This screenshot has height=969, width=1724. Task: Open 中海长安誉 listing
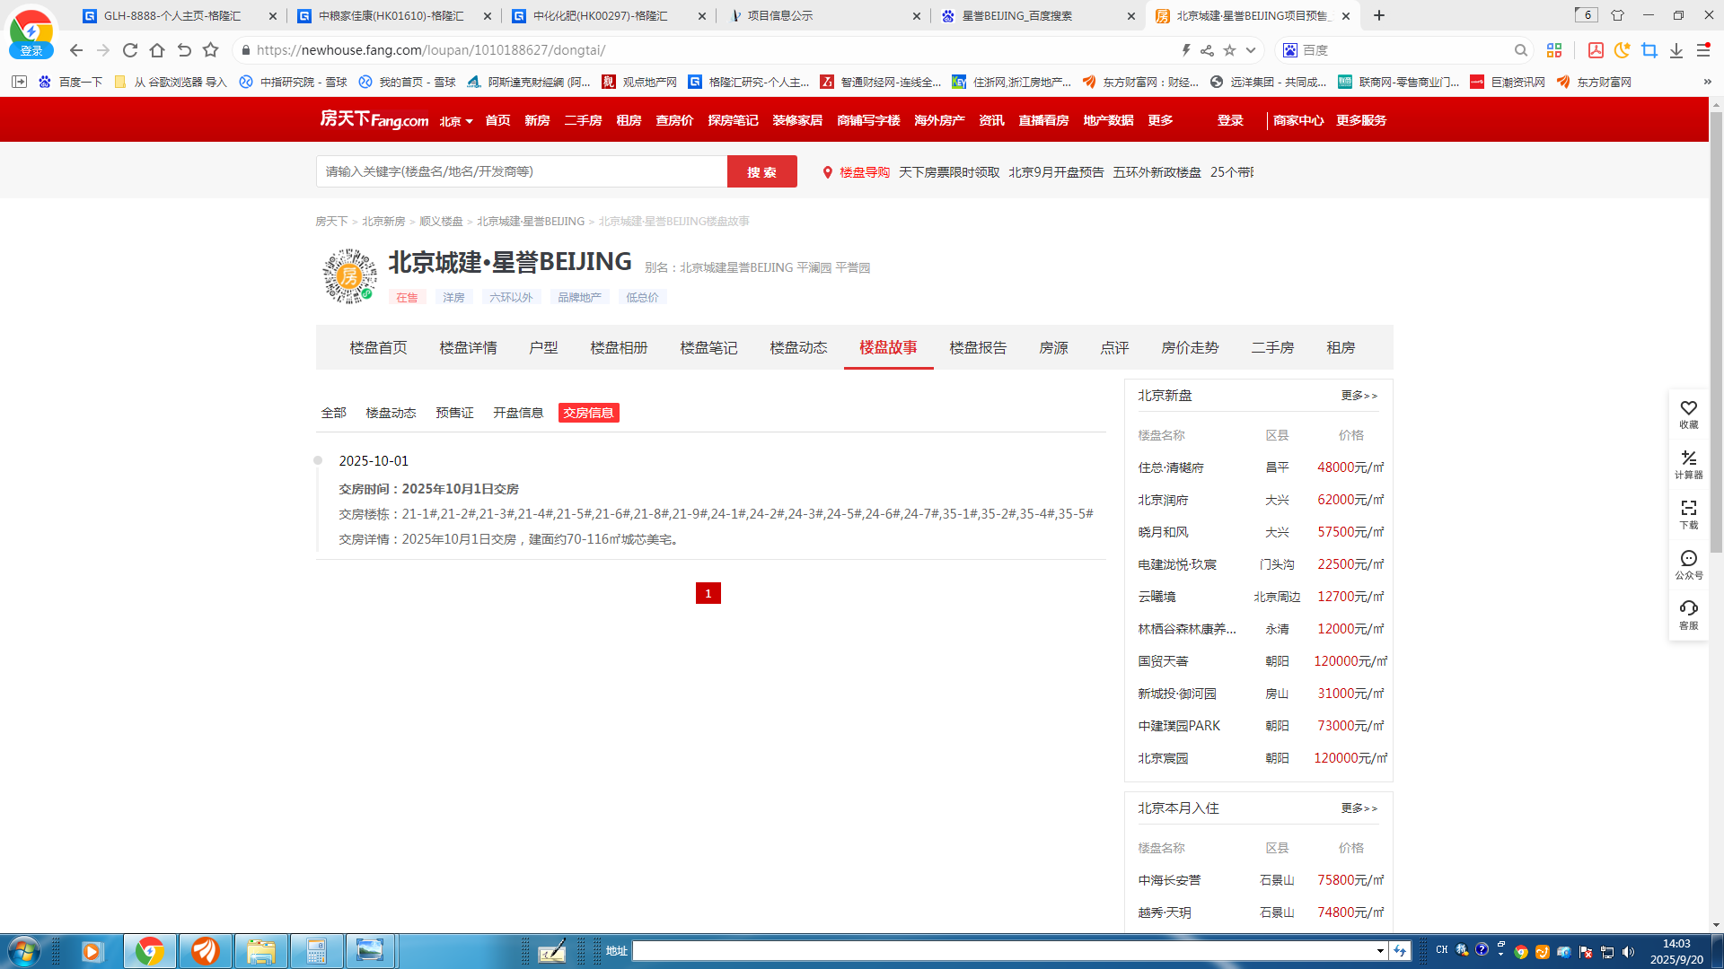[1169, 880]
